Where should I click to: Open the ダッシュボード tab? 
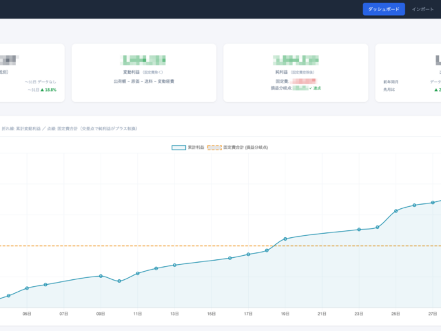(x=383, y=9)
